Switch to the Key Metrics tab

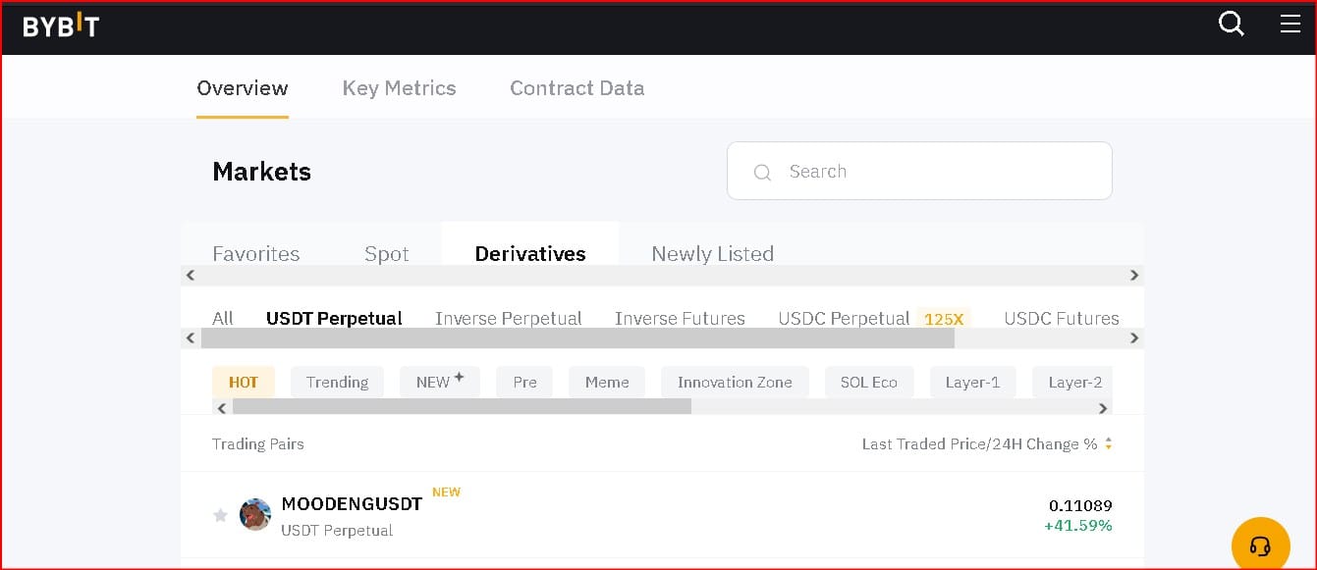click(399, 88)
